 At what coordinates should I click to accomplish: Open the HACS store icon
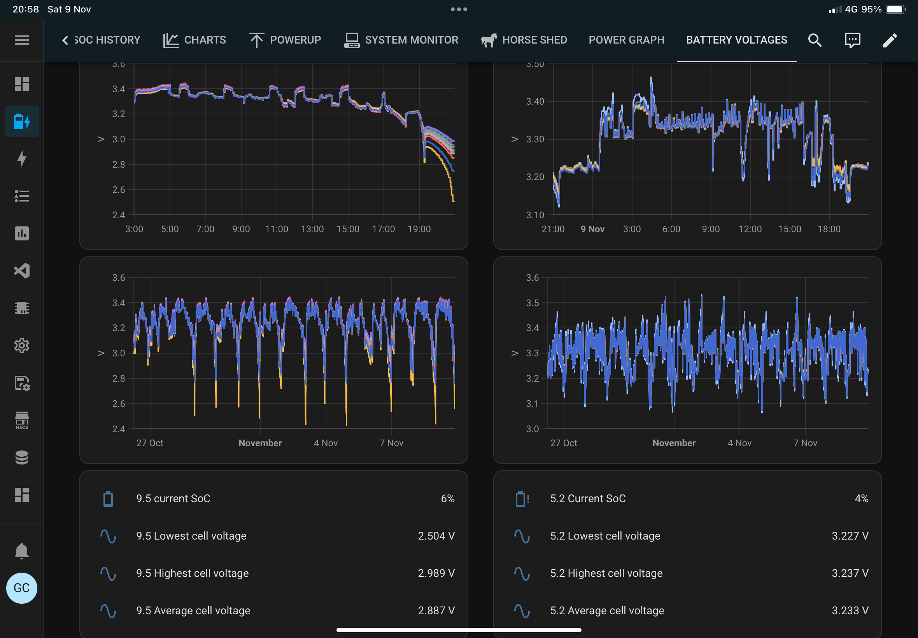point(21,420)
